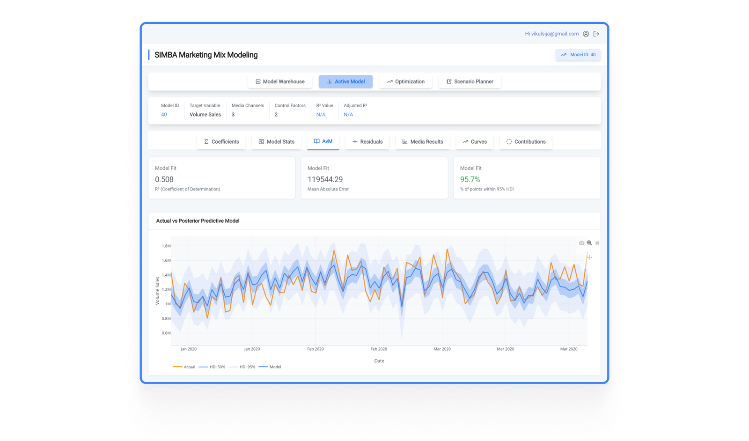Open the Model Warehouse tab
Image resolution: width=749 pixels, height=441 pixels.
(x=280, y=82)
